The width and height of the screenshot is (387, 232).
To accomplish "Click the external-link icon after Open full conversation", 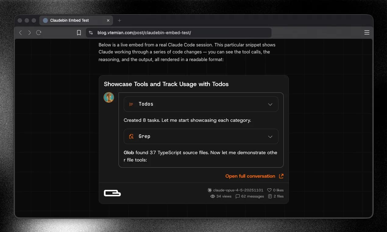I will coord(281,176).
